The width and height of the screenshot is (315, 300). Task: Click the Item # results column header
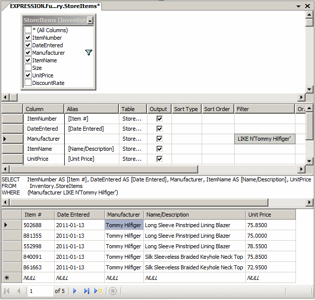click(38, 215)
